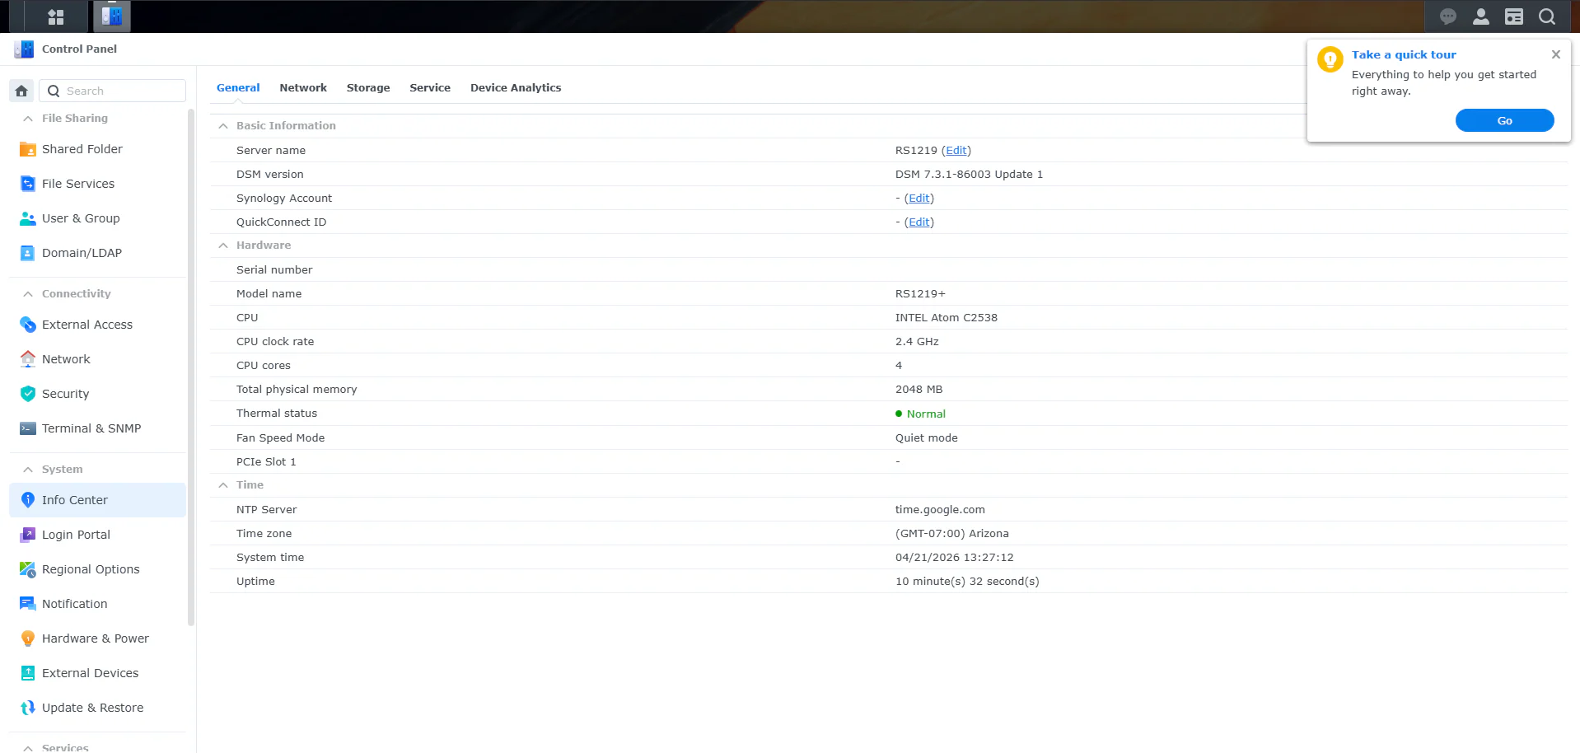This screenshot has width=1580, height=753.
Task: Click the Terminal & SNMP icon
Action: pos(27,428)
